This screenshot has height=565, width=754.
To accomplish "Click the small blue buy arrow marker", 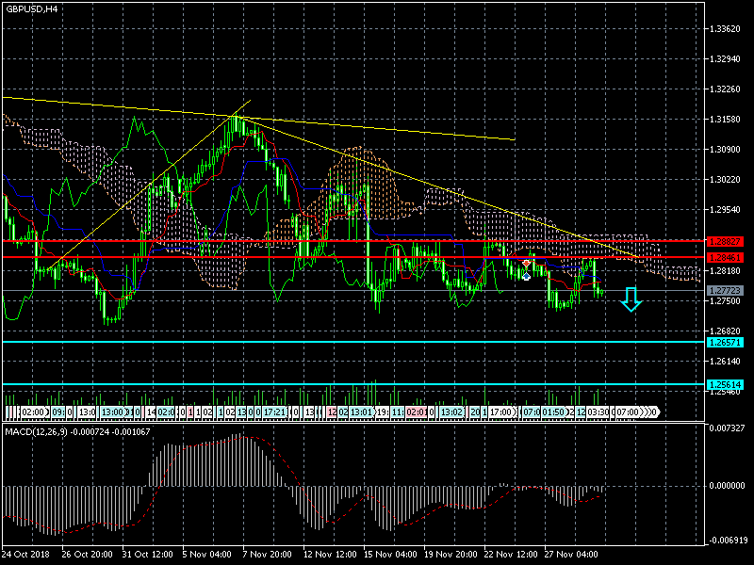I will click(527, 275).
